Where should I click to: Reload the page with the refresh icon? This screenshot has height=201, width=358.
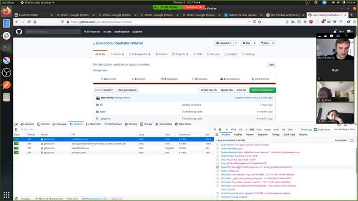point(29,22)
